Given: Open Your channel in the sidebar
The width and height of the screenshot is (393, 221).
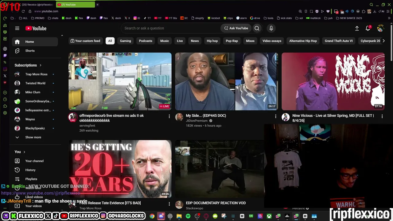Looking at the screenshot, I should pyautogui.click(x=35, y=161).
